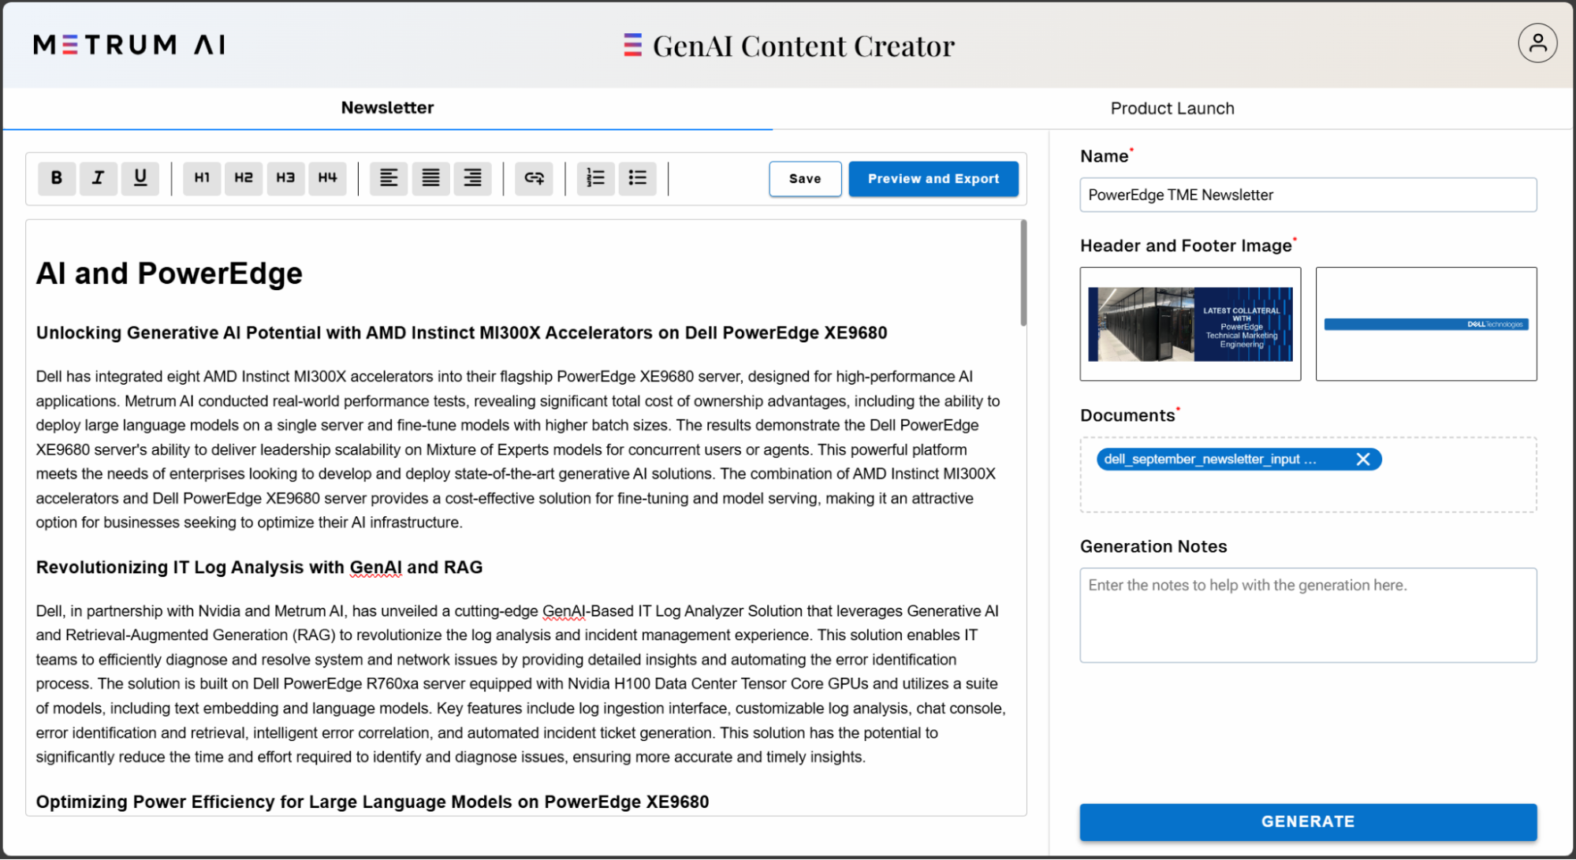
Task: Click the 'Unlocking Generative AI Potential' heading
Action: pos(461,333)
